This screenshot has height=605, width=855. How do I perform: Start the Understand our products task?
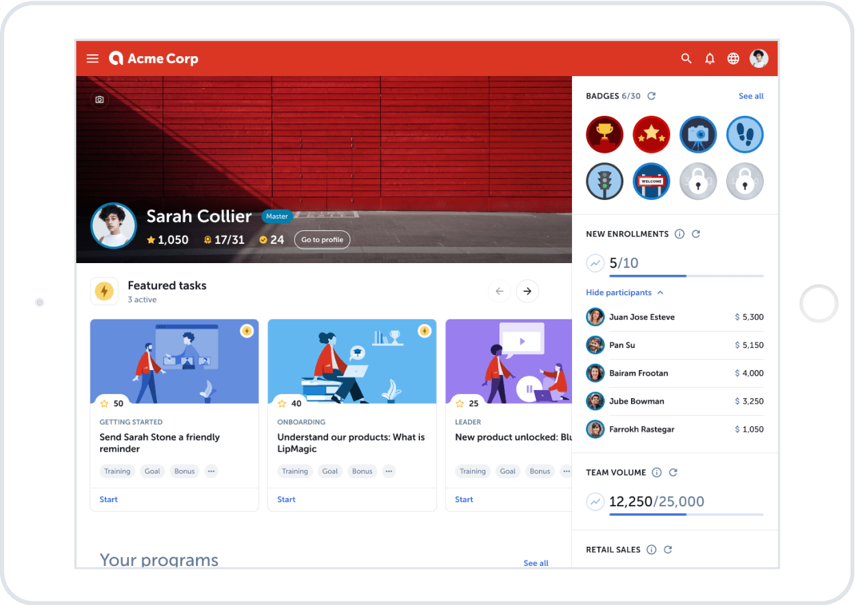click(286, 499)
